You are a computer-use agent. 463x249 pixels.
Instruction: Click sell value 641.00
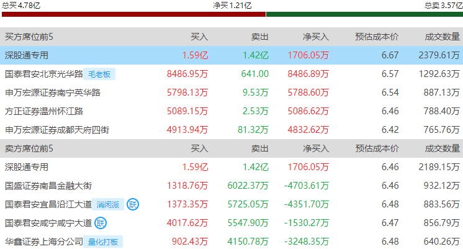point(255,74)
